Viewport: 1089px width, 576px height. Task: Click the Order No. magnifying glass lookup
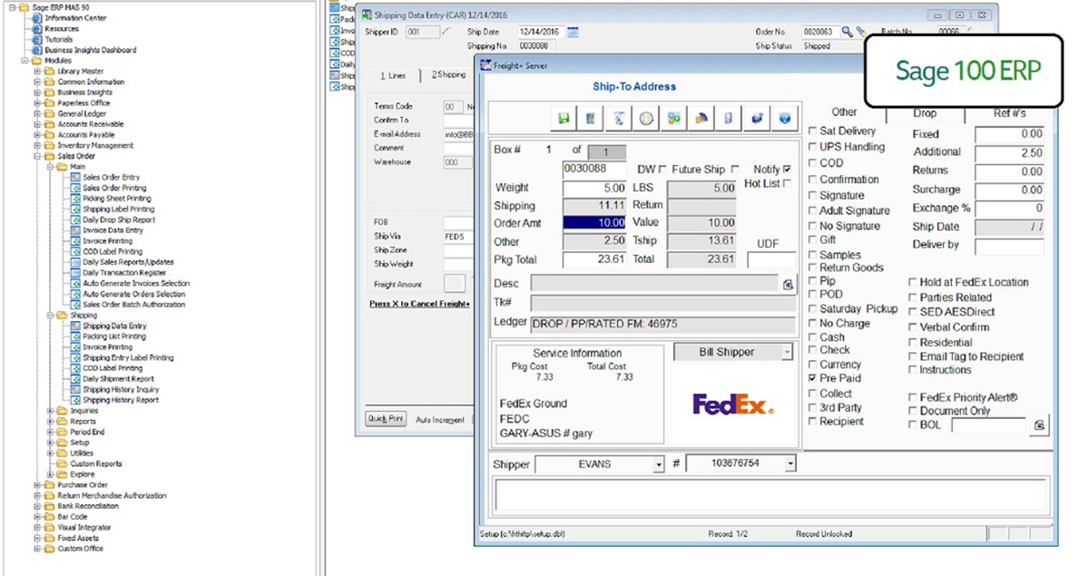[x=847, y=32]
